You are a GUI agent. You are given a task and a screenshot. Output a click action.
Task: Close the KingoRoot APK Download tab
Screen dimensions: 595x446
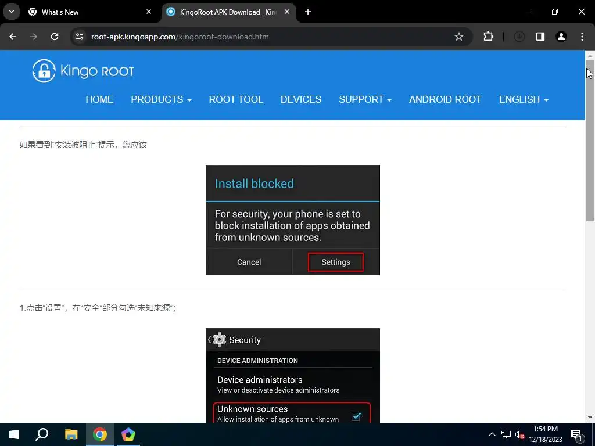(287, 12)
